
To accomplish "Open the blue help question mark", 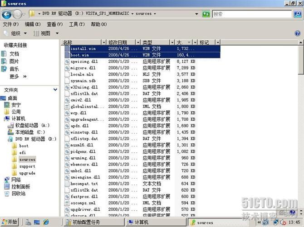I will pos(297,33).
